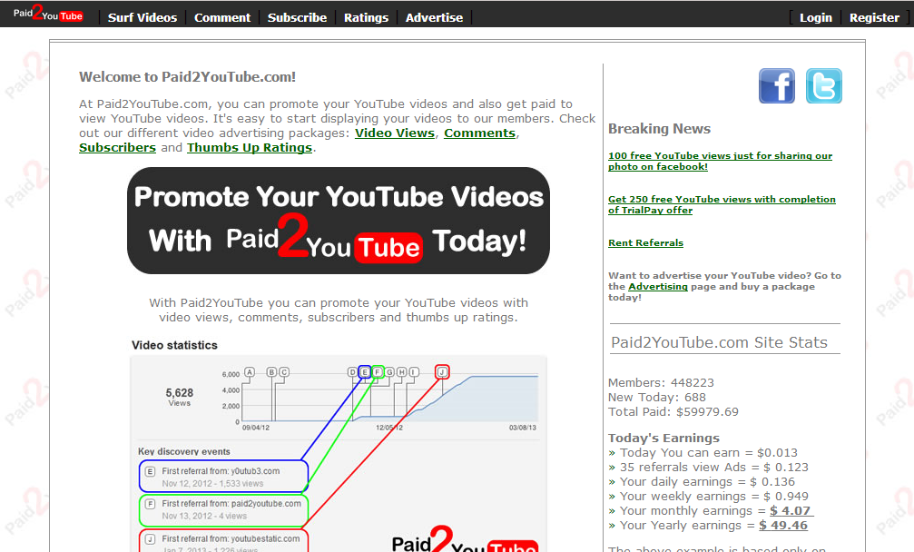The height and width of the screenshot is (552, 914).
Task: Select the J referral event marker on chart
Action: pos(442,371)
